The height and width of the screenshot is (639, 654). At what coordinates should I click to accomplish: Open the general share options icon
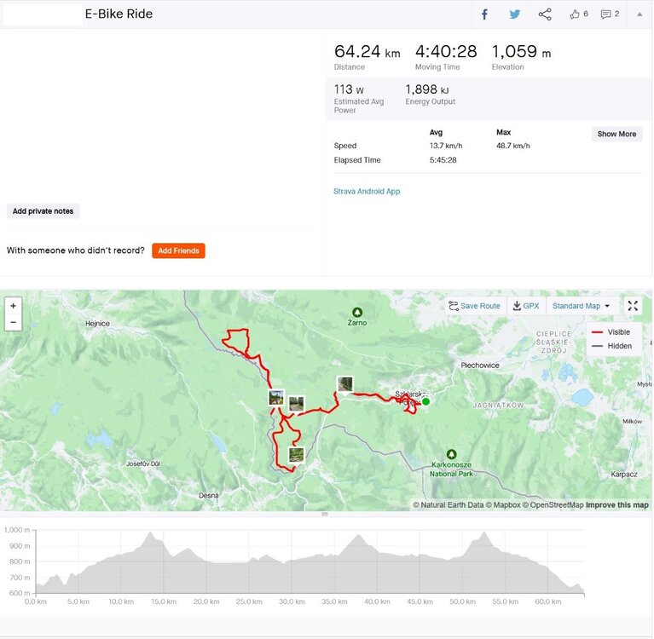pyautogui.click(x=545, y=14)
